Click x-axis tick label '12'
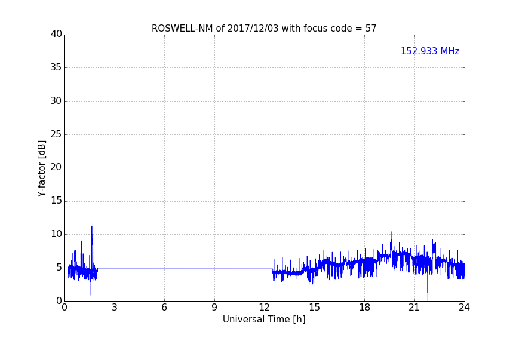Screen dimensions: 516x344 264,308
